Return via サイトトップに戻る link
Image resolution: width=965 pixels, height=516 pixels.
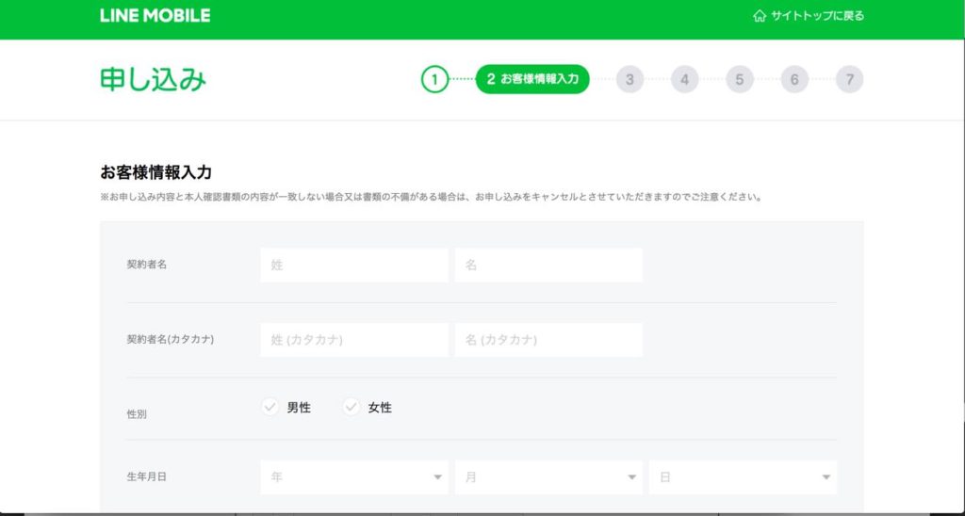[x=817, y=15]
